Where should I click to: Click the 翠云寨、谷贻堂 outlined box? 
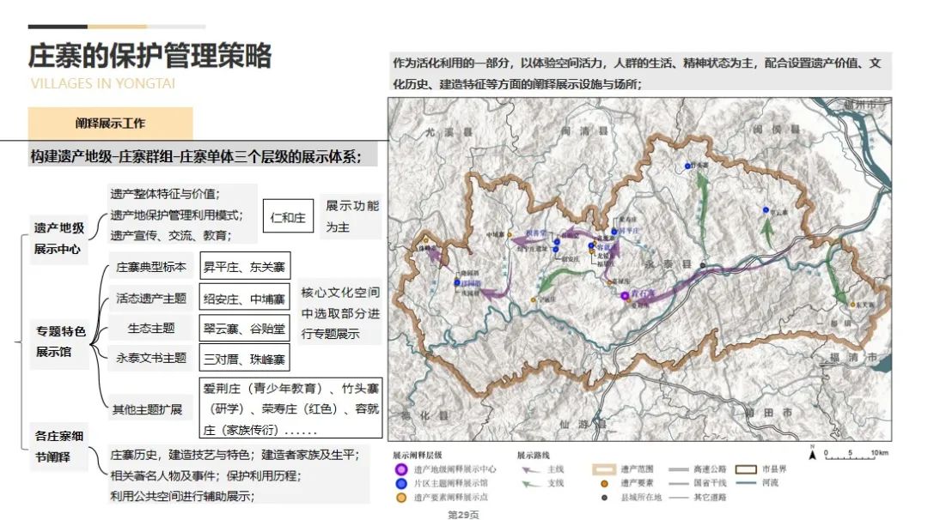[x=244, y=329]
